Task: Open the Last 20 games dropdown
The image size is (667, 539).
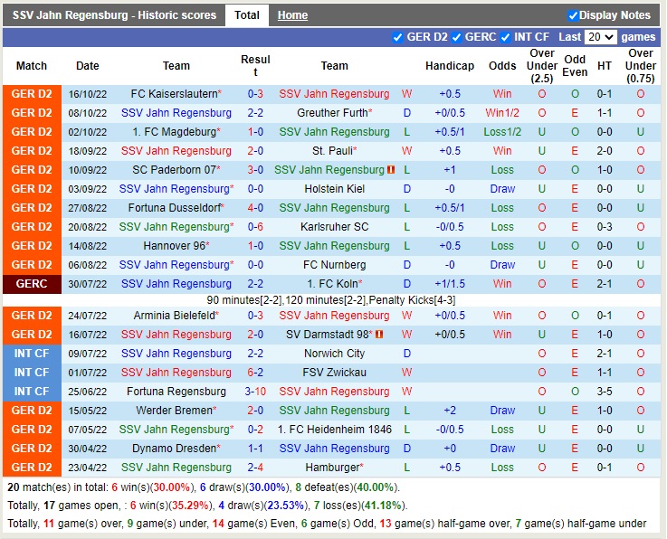Action: (x=601, y=37)
